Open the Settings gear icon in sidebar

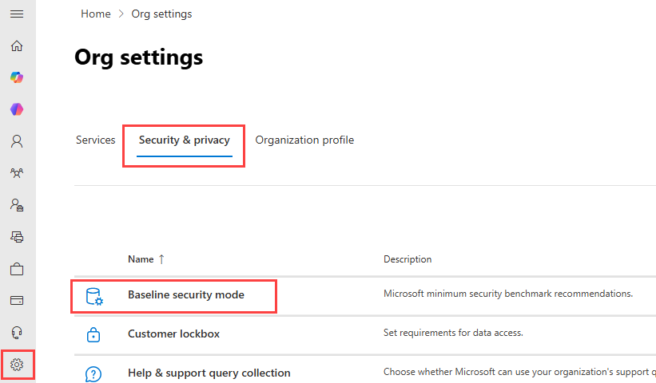(x=17, y=365)
